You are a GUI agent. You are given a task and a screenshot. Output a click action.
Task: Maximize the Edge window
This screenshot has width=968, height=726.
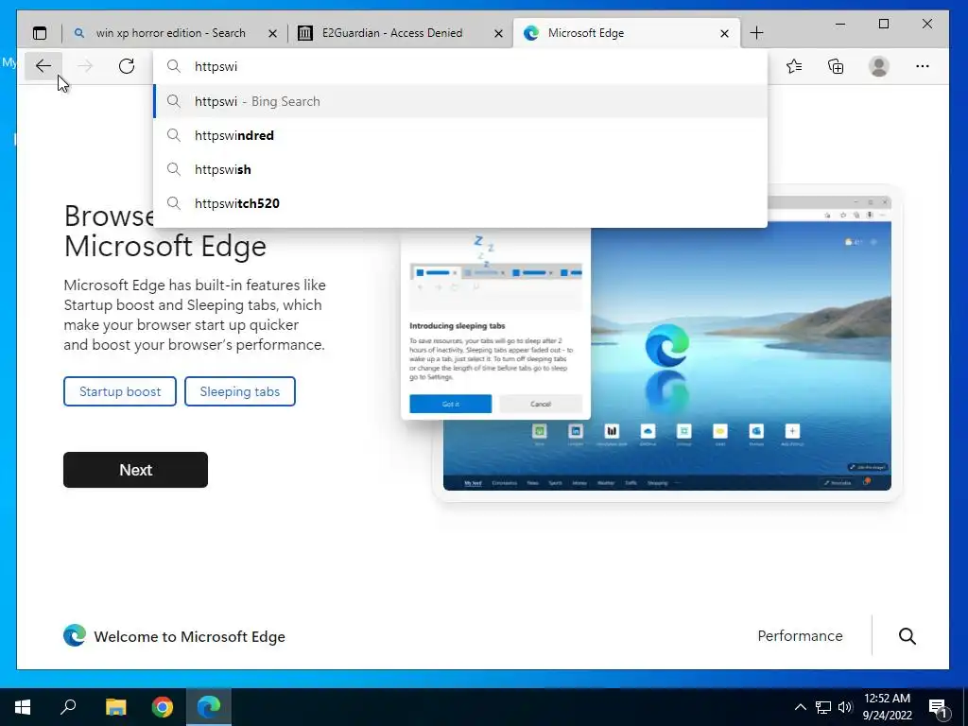pyautogui.click(x=884, y=24)
